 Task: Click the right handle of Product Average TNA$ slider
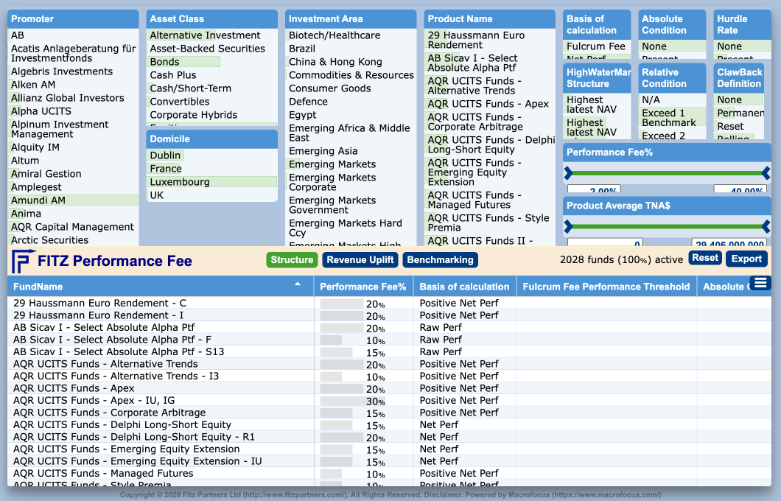pyautogui.click(x=766, y=227)
